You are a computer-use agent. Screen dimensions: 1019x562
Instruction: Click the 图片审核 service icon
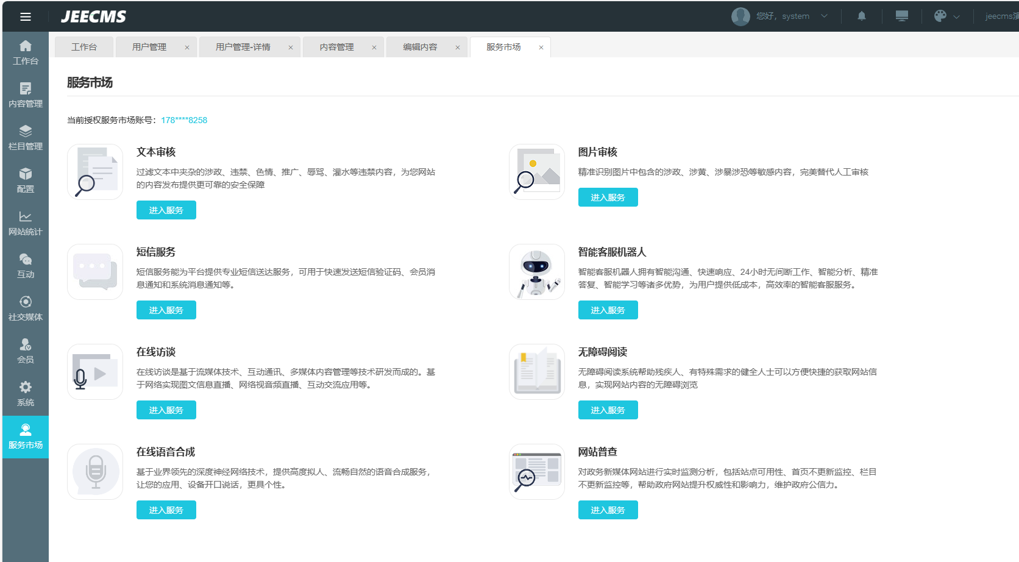tap(537, 172)
